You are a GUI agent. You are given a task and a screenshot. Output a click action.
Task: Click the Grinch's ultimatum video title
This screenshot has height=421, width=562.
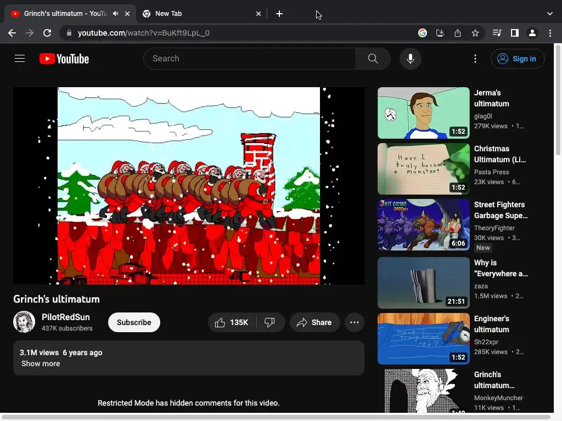tap(57, 299)
